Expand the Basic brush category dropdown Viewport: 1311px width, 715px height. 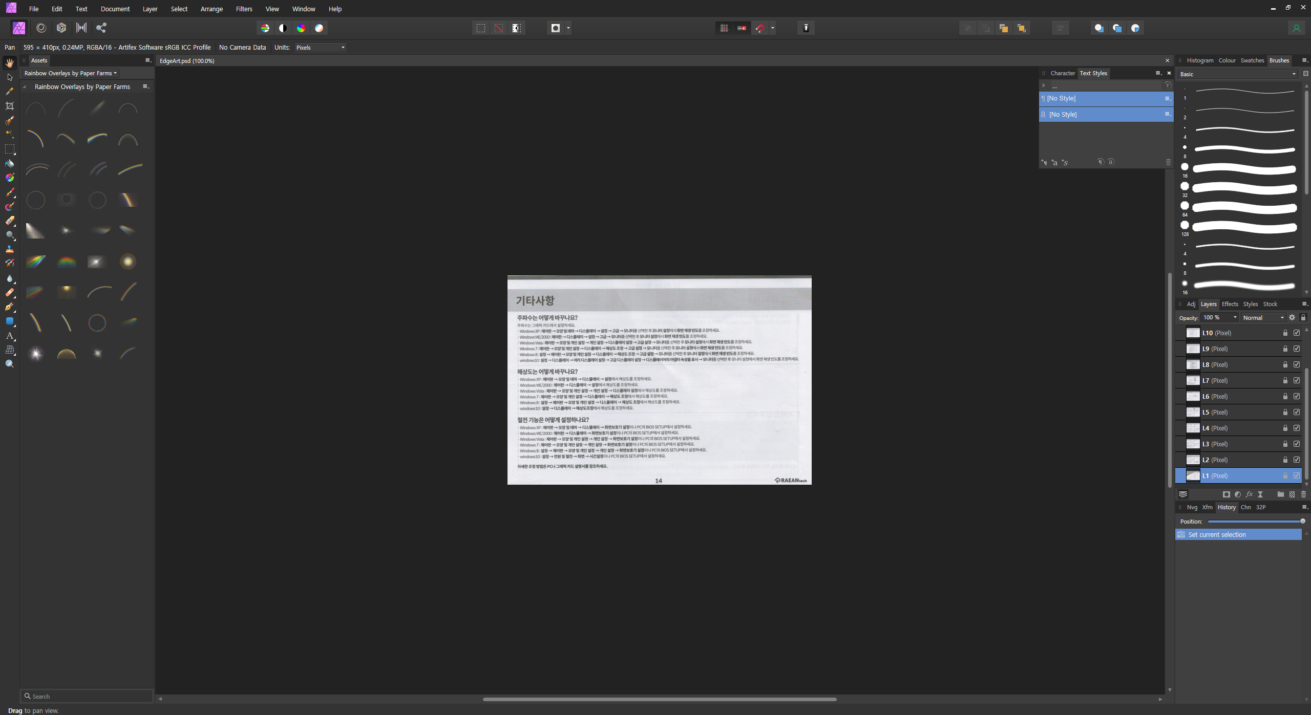(x=1237, y=74)
